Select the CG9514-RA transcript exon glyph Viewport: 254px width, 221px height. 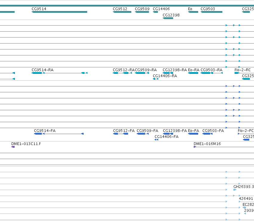[59, 73]
